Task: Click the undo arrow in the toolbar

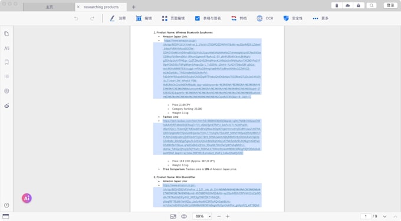Action: (76, 18)
